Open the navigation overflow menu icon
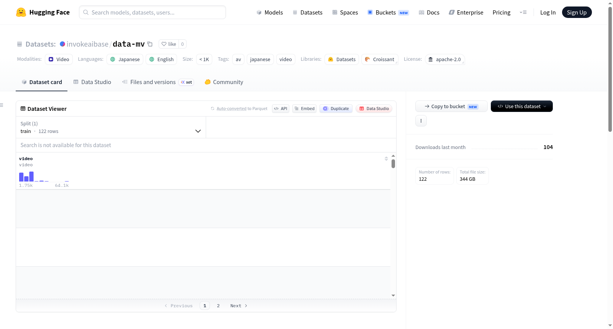Viewport: 613px width, 329px height. click(x=523, y=12)
